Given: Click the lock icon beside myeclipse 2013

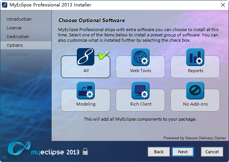Looking at the screenshot, I should coord(86,152).
